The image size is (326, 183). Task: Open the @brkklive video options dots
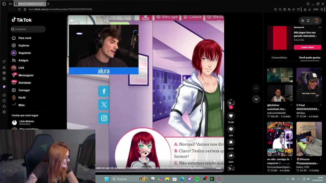(291, 105)
